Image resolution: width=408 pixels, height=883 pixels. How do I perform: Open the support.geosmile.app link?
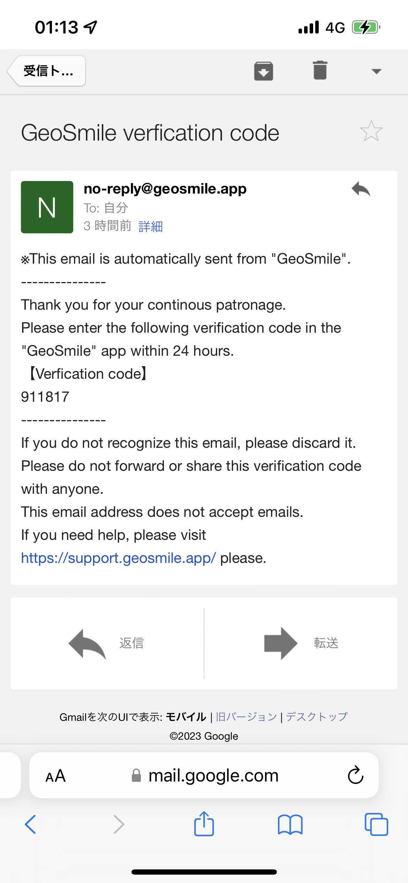[119, 558]
